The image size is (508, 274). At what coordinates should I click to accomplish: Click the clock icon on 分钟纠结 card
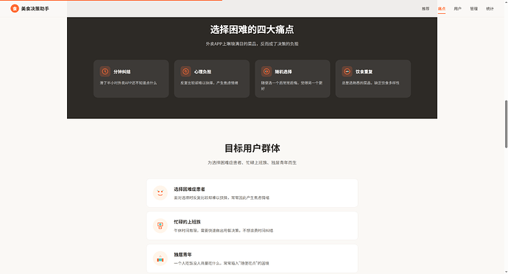point(105,71)
